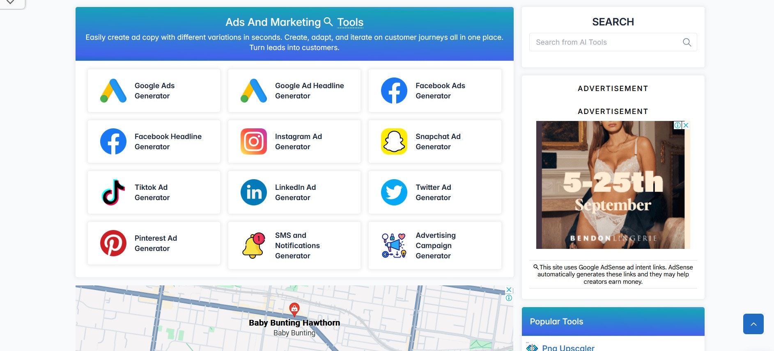
Task: Expand the collapsed chevron tab at top left
Action: pyautogui.click(x=10, y=2)
